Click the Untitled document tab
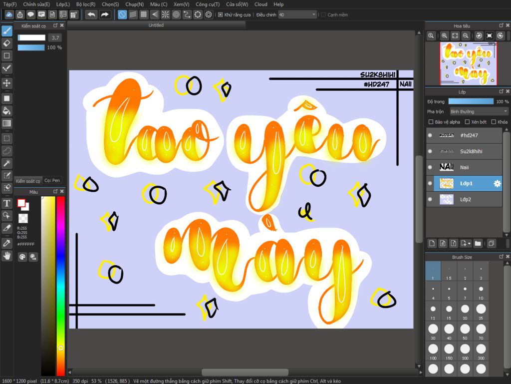 click(x=156, y=25)
